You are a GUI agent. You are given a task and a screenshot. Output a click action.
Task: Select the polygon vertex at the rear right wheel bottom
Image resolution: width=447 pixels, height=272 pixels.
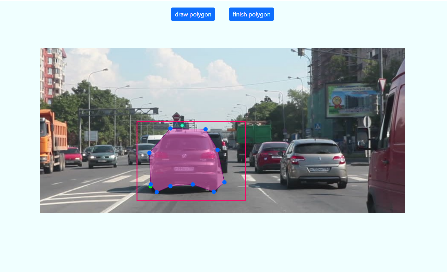[214, 192]
